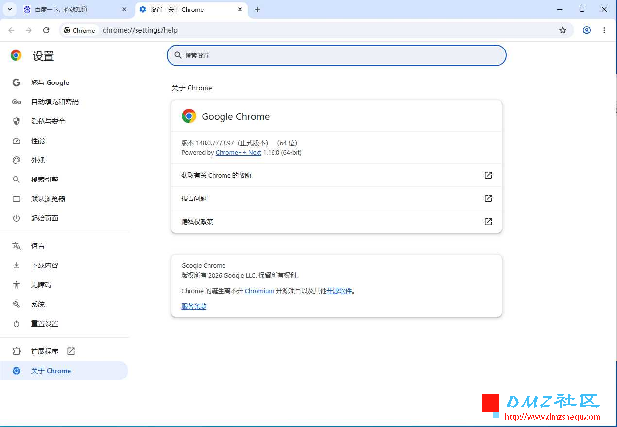The height and width of the screenshot is (427, 617).
Task: Click the Google G icon in sidebar
Action: pos(17,82)
